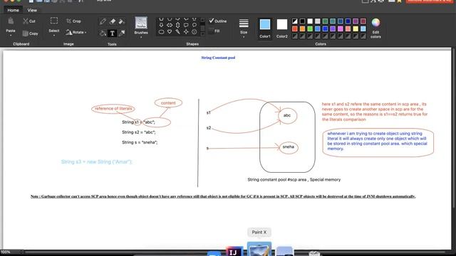
Task: Choose the rectangular callout shape
Action: tap(186, 26)
